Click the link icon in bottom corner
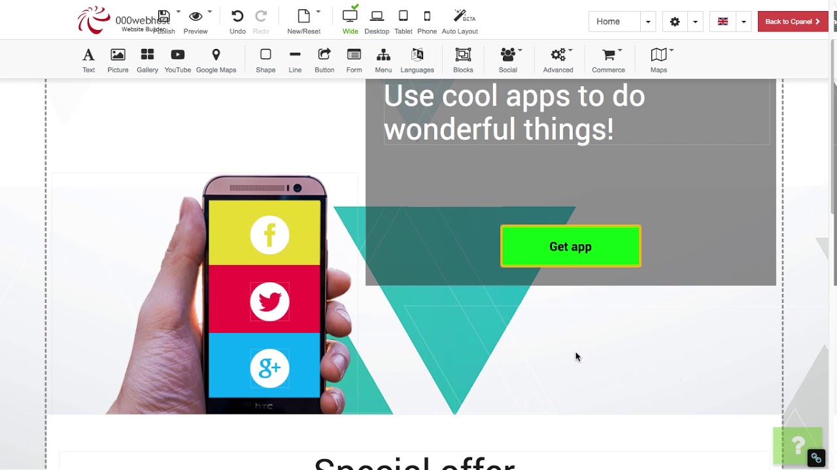837x470 pixels. [815, 458]
